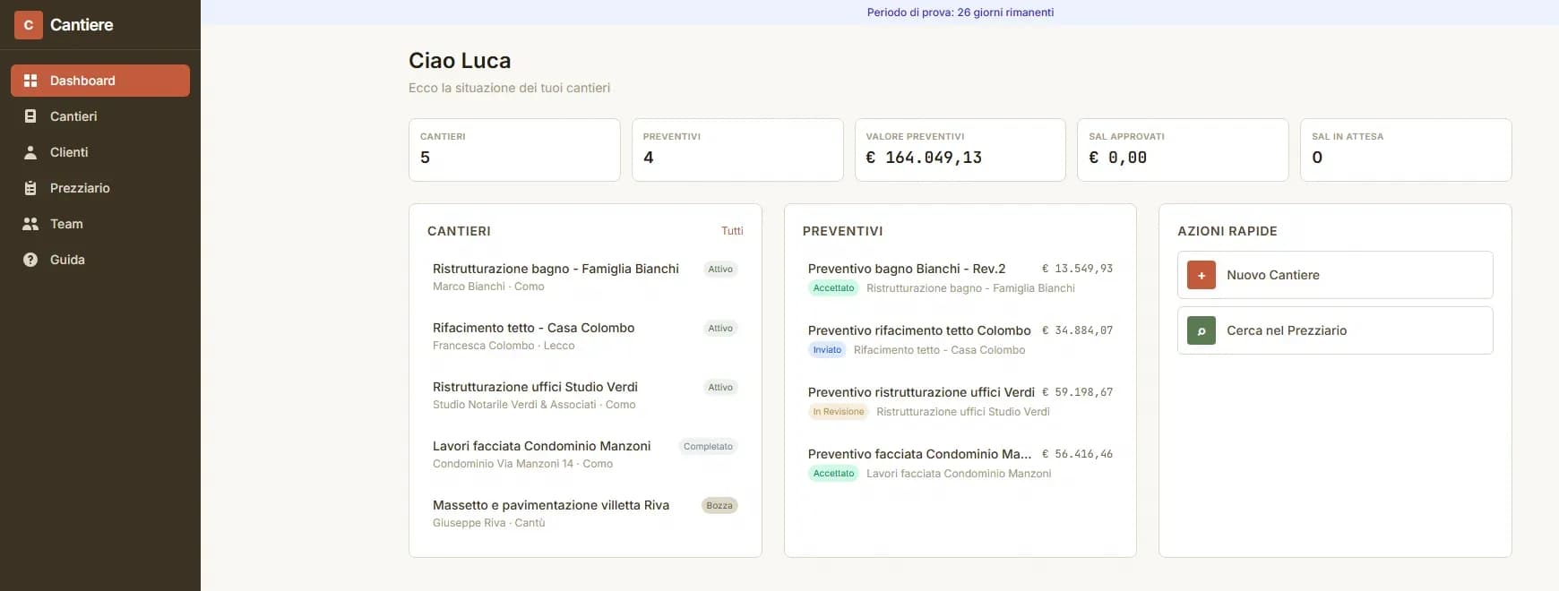This screenshot has height=591, width=1559.
Task: Go to Cantieri in the sidebar
Action: [x=100, y=116]
